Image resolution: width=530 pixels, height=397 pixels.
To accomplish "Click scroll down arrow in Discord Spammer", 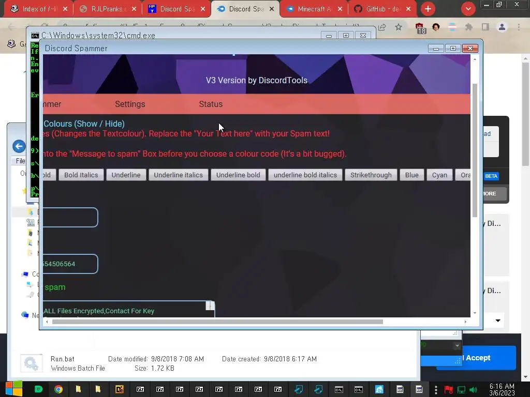I will pos(475,313).
